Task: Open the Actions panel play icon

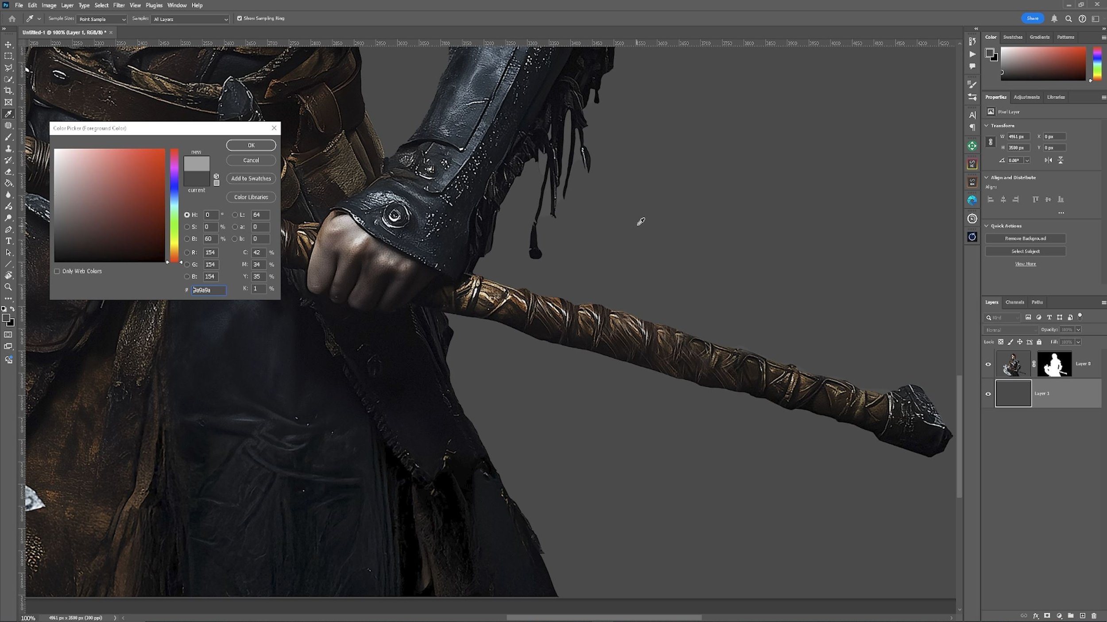Action: click(x=972, y=54)
